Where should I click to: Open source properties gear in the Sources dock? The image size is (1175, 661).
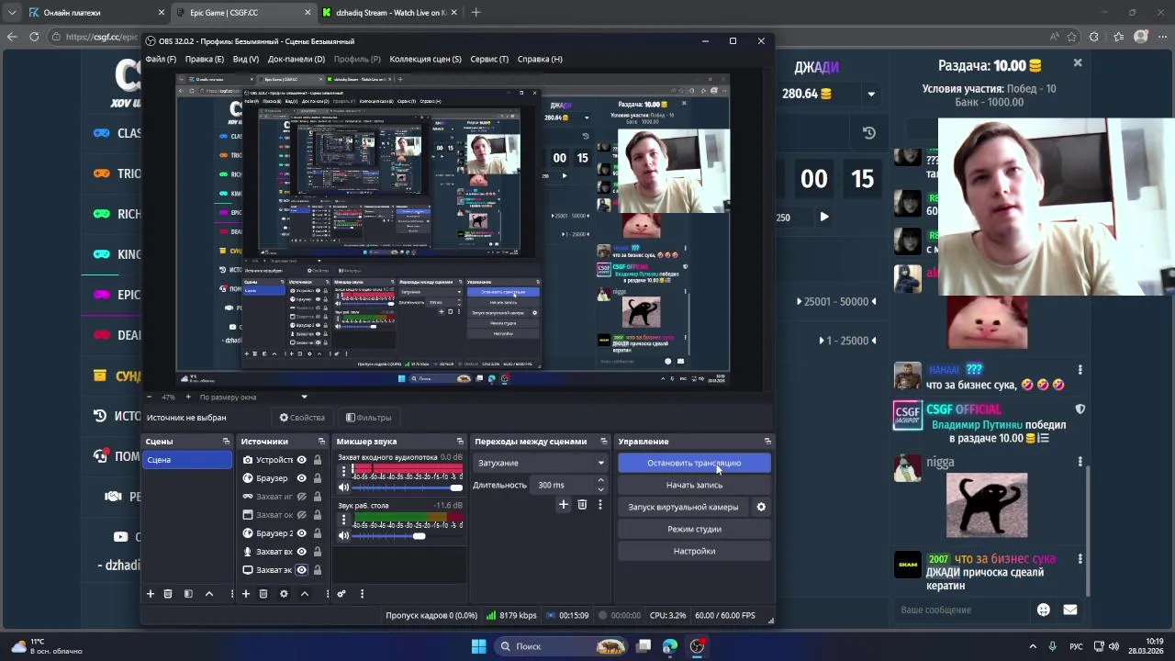coord(284,594)
